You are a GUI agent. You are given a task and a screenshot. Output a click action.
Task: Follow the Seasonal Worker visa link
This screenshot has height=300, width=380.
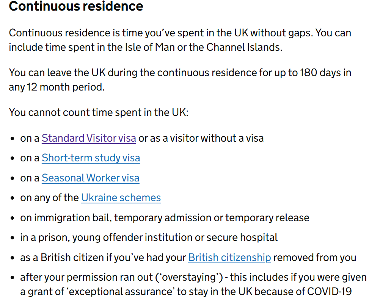point(90,178)
